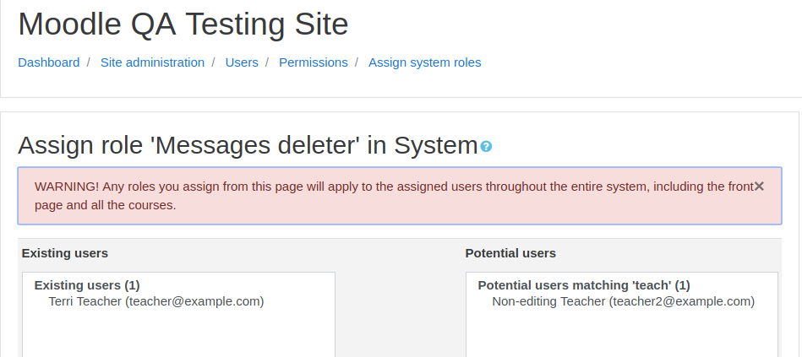802x357 pixels.
Task: Open help icon beside Assign role heading
Action: (x=486, y=147)
